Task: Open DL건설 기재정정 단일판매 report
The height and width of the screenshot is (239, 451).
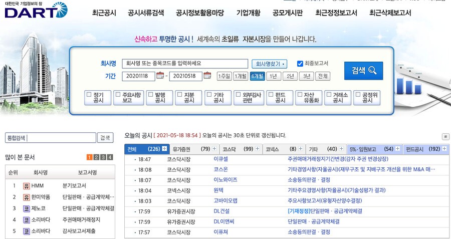Action: pyautogui.click(x=325, y=211)
